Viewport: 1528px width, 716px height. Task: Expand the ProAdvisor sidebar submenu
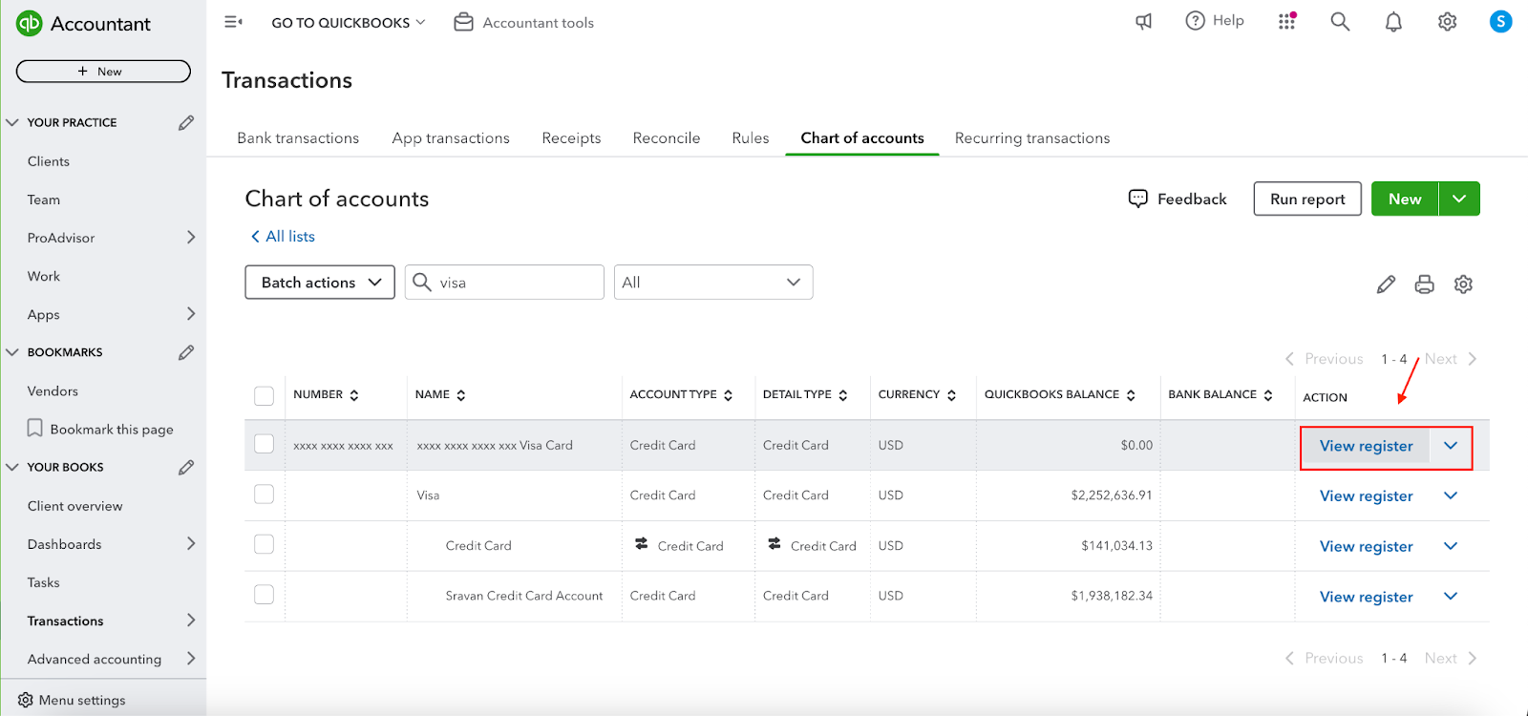point(191,237)
